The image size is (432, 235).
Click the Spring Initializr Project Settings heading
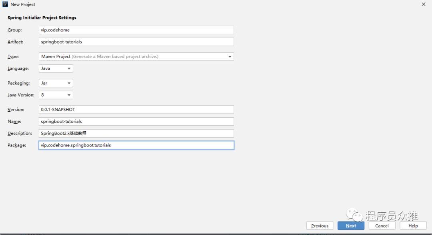pos(42,18)
